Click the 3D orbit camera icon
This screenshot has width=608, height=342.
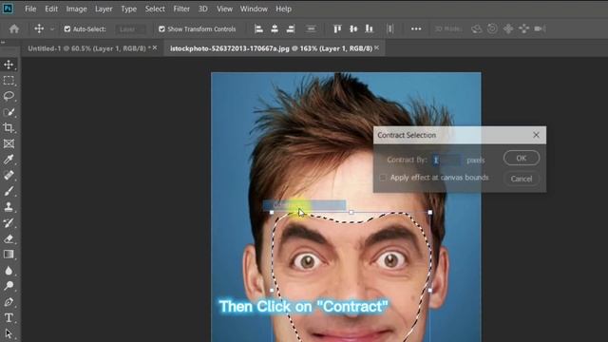point(477,28)
